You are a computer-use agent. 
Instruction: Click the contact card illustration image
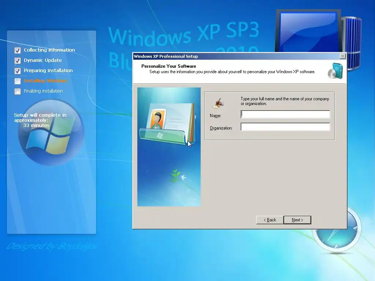click(169, 147)
